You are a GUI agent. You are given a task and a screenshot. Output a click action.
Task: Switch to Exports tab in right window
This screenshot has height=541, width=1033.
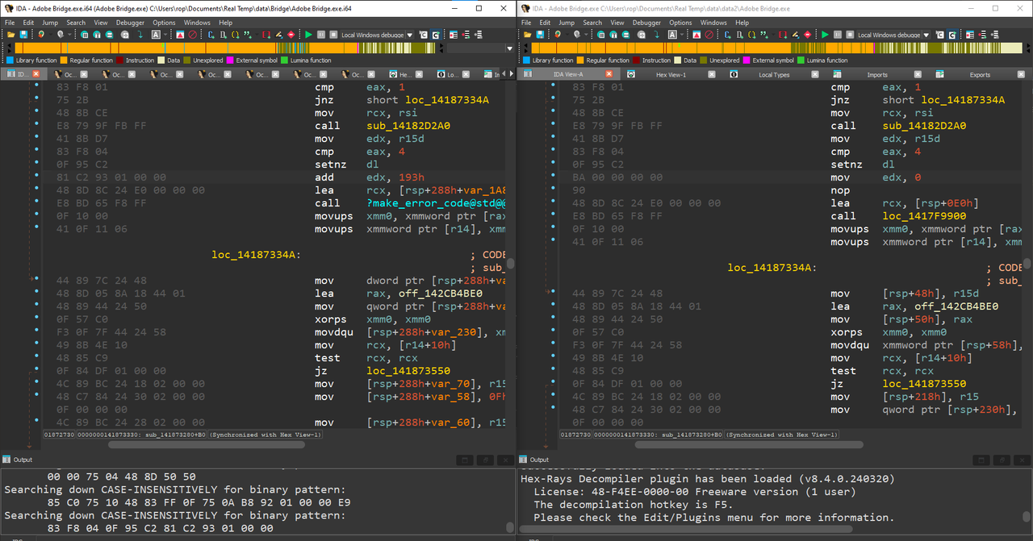980,74
